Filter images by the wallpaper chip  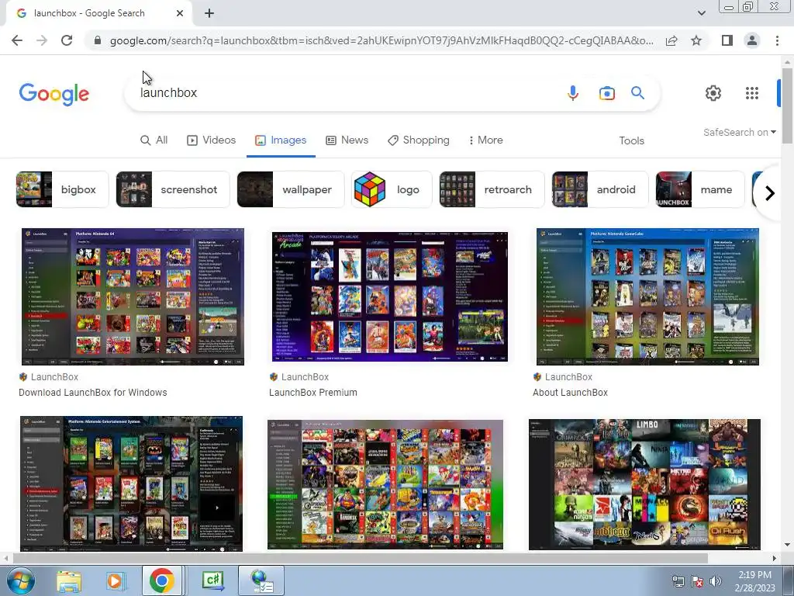click(x=291, y=189)
